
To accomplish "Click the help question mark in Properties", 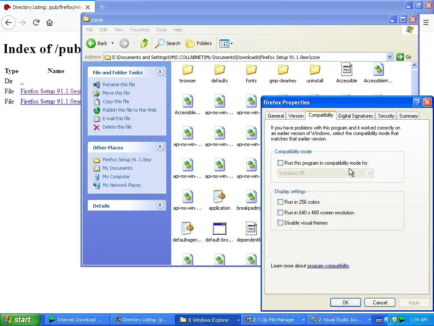I will click(x=417, y=102).
